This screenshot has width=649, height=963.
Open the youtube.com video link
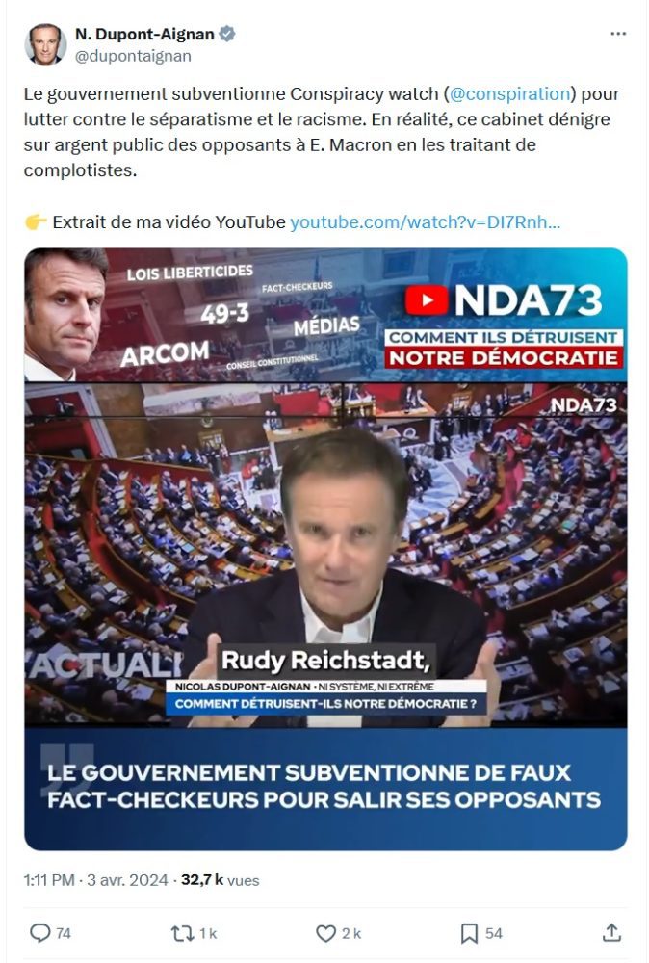tap(425, 221)
